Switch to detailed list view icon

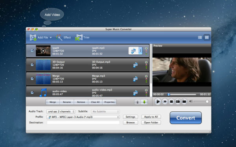point(206,38)
